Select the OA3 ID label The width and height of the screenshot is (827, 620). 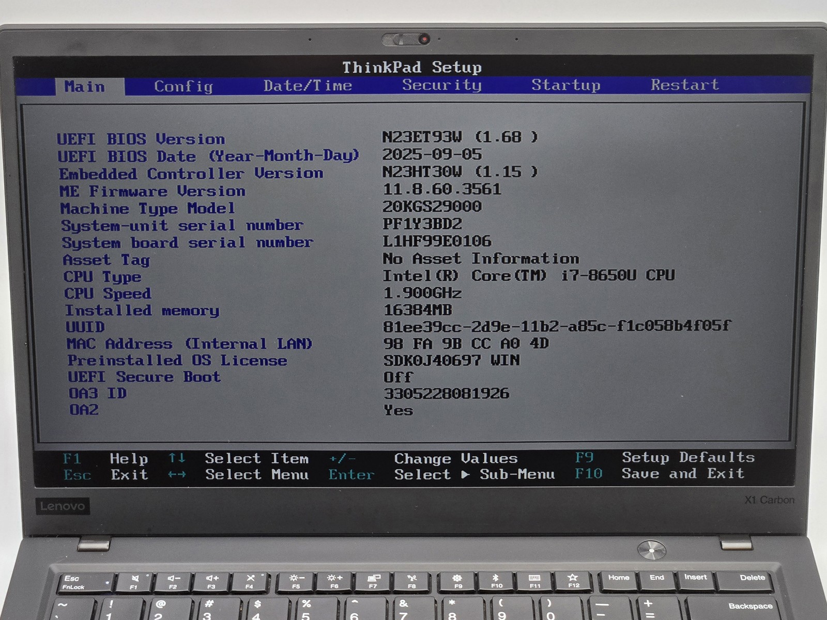tap(98, 393)
